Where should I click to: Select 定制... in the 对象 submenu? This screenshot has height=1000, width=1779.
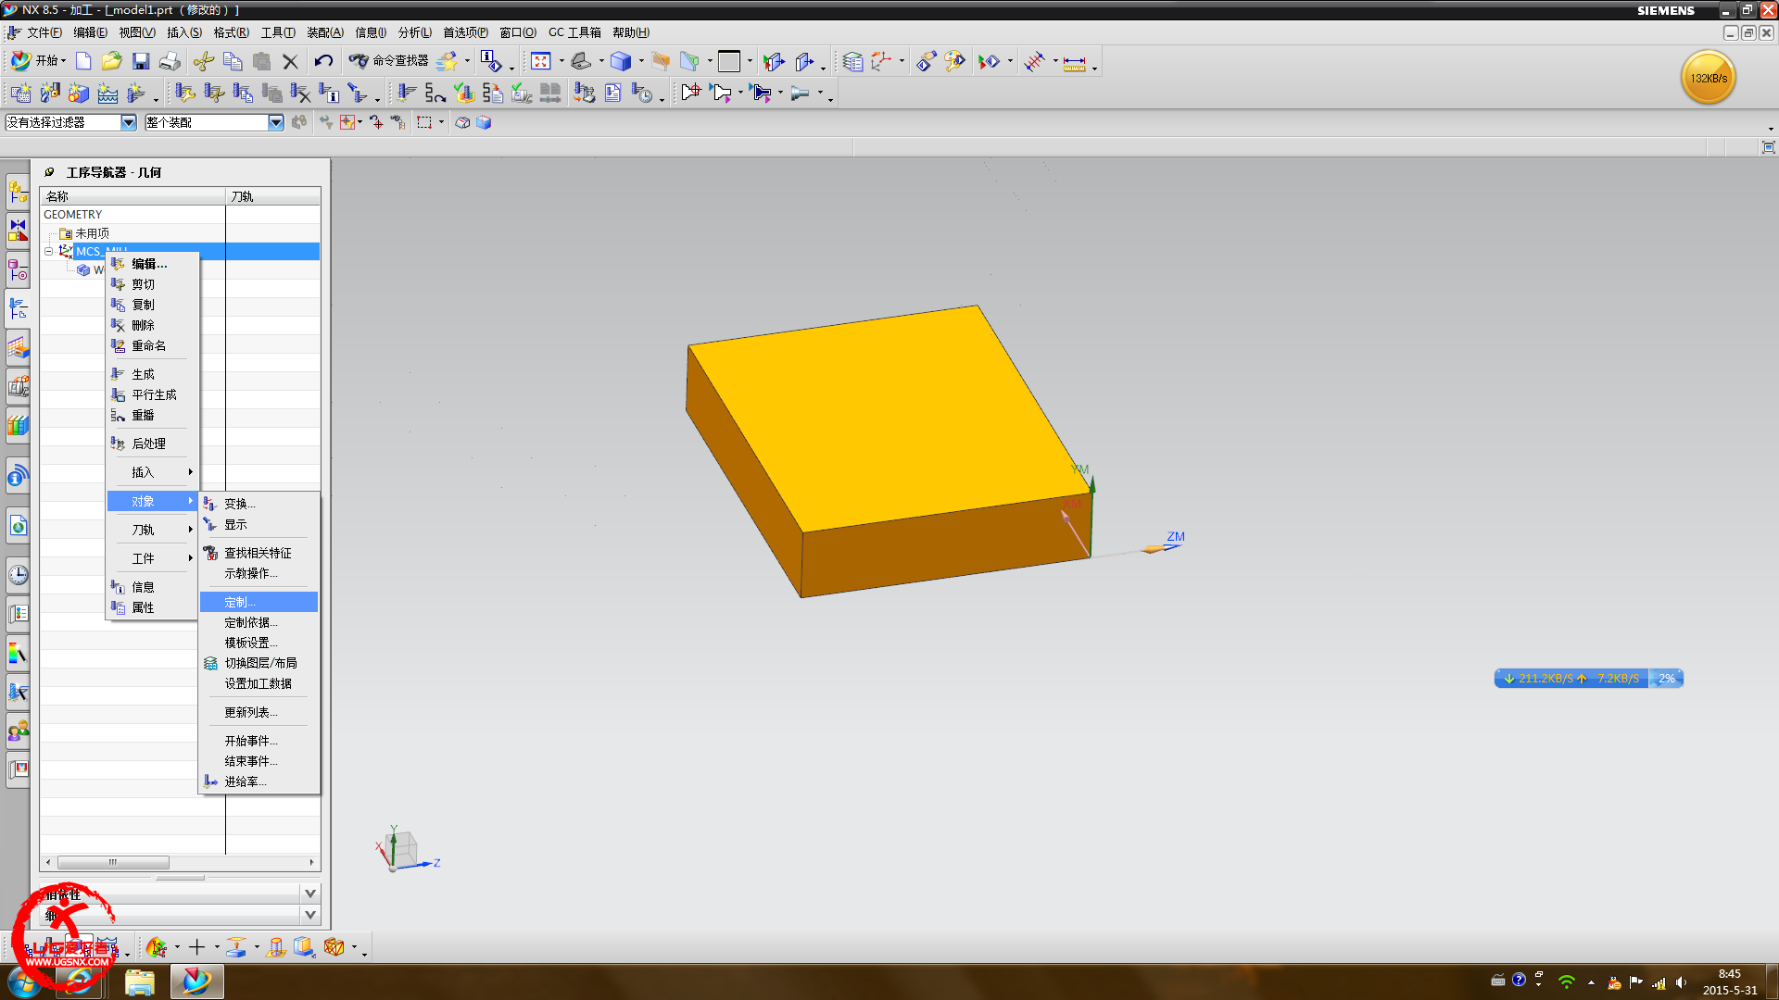pyautogui.click(x=259, y=602)
